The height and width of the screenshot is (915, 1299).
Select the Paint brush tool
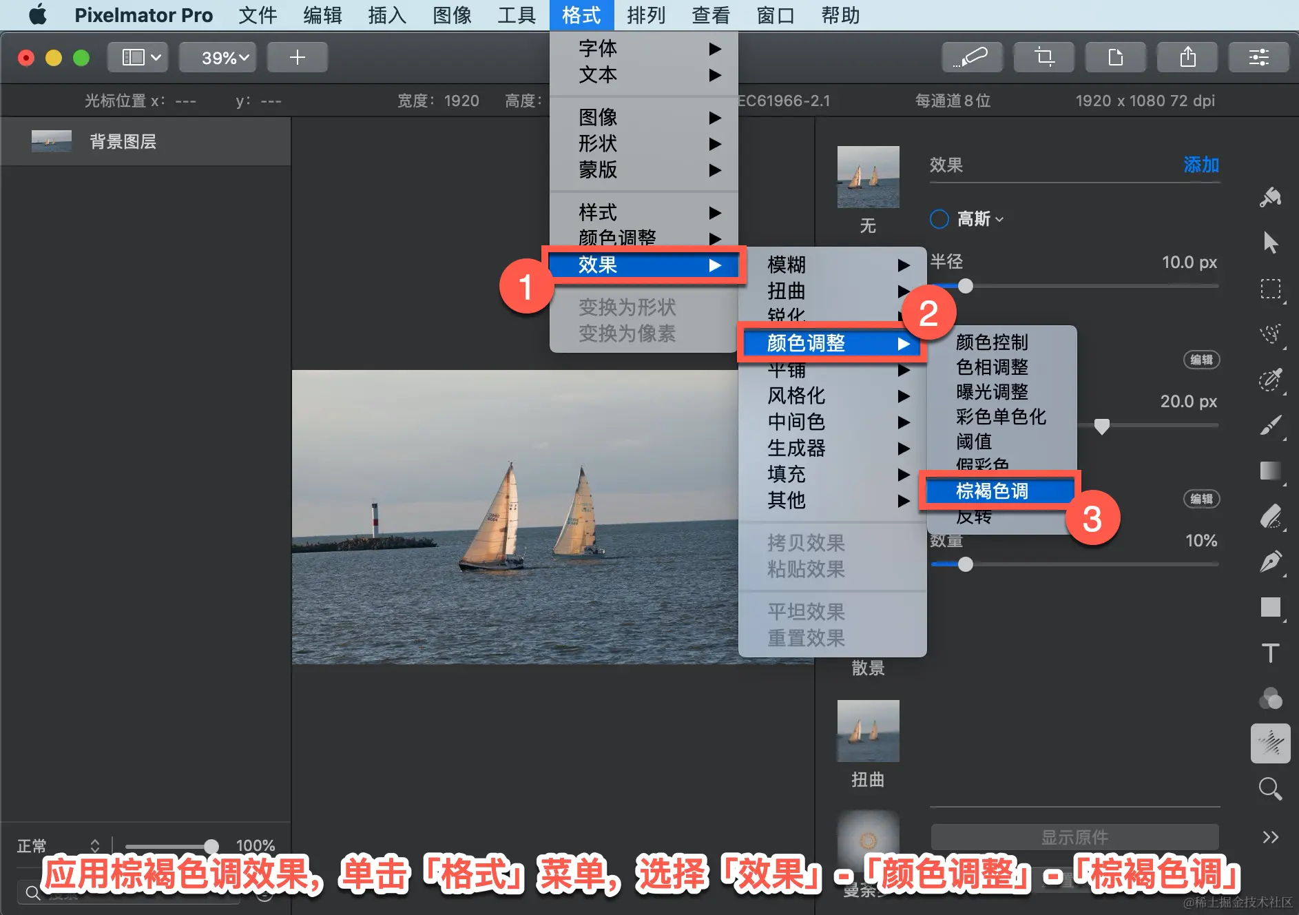click(x=1270, y=425)
